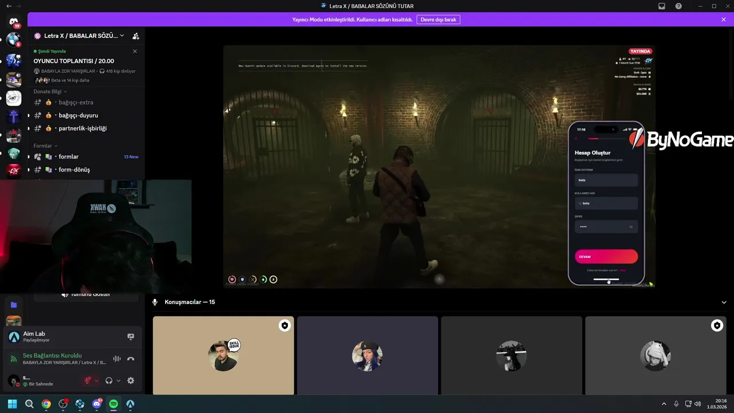This screenshot has width=734, height=413.
Task: Disconnect from voice with hang-up icon
Action: point(131,359)
